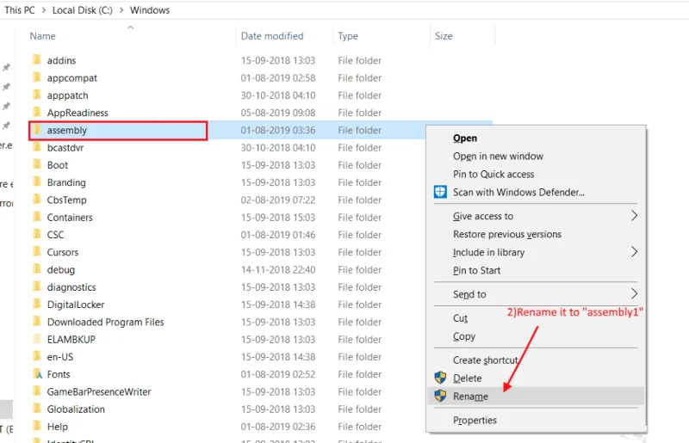Image resolution: width=689 pixels, height=443 pixels.
Task: Click the date 01-08-2019 02:58 cell
Action: 277,77
